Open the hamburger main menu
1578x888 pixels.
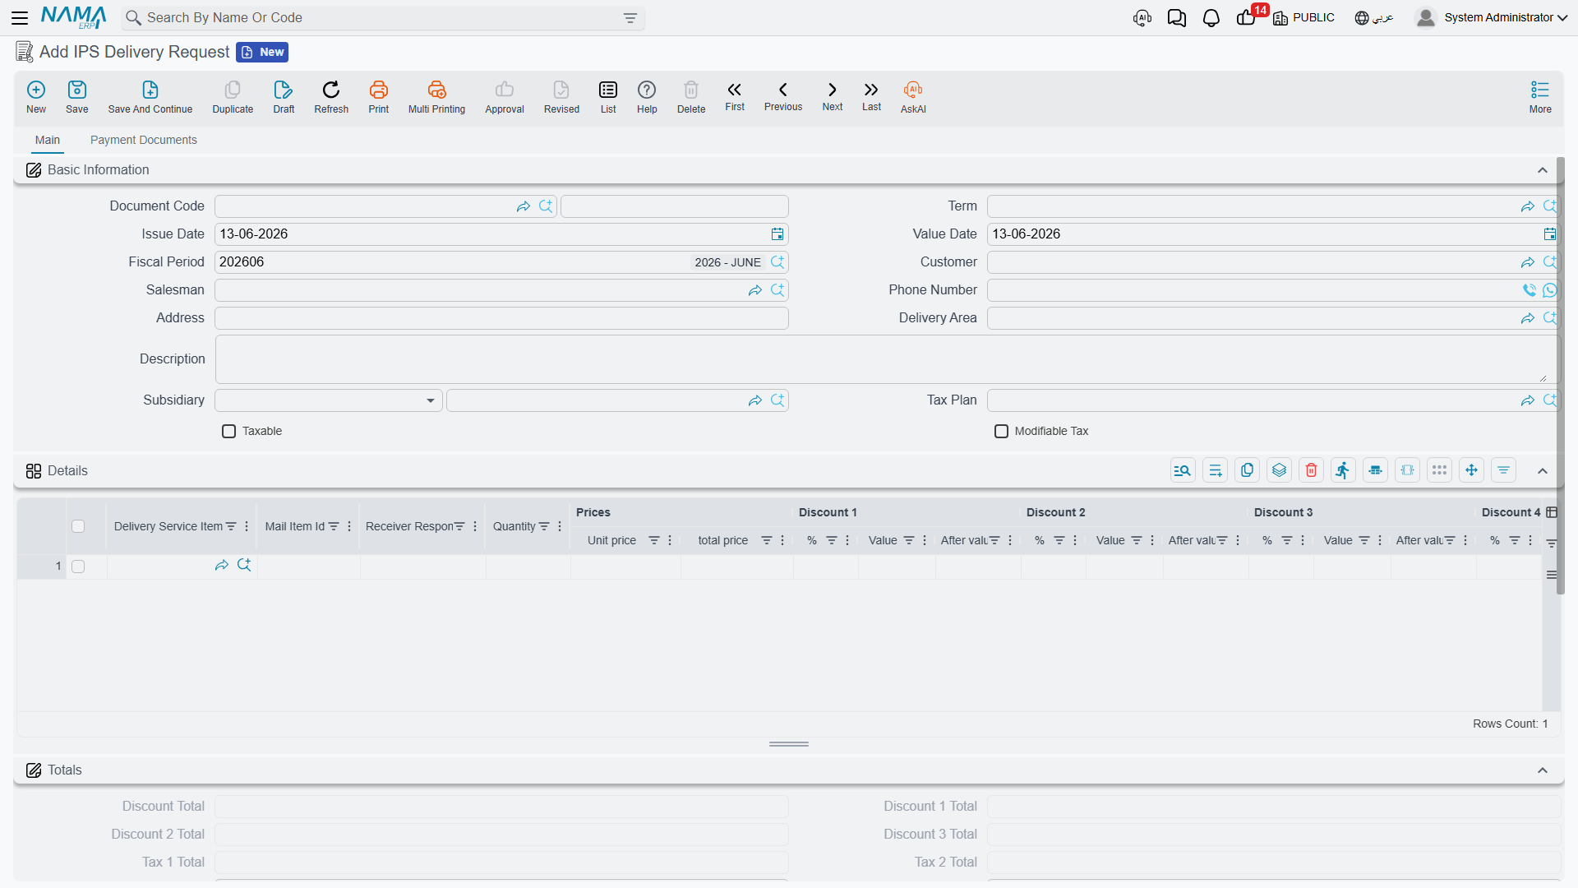coord(20,17)
